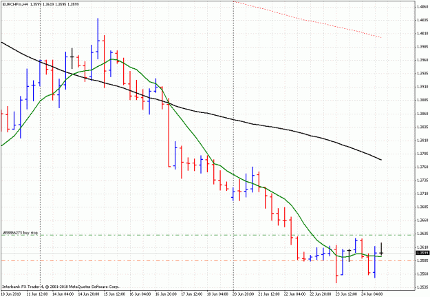
Task: Click the 21 Jun 12:00 time label
Action: point(269,294)
